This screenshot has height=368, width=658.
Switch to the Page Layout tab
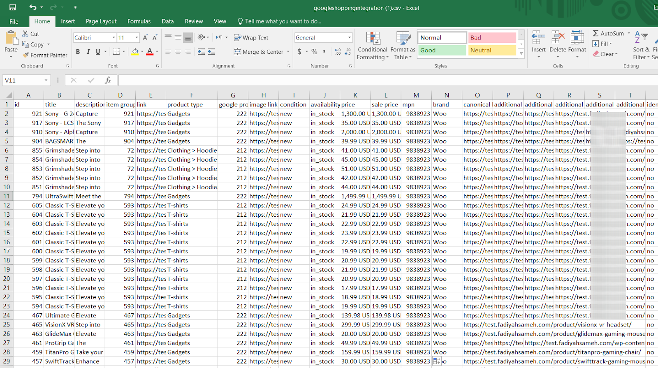[x=101, y=21]
